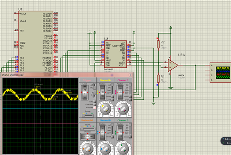
Task: Toggle Channel C Invert button
Action: click(x=130, y=96)
